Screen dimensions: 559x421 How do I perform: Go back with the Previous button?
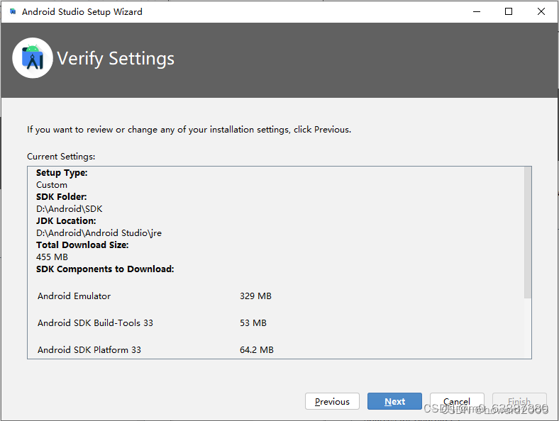pyautogui.click(x=332, y=401)
